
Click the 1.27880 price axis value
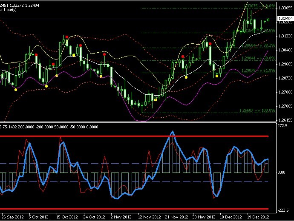[x=285, y=92]
